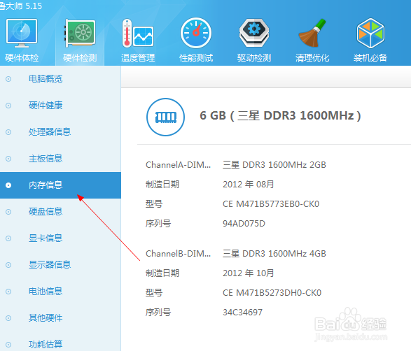Click the radio dot beside 显卡信息
The height and width of the screenshot is (351, 411).
click(8, 238)
